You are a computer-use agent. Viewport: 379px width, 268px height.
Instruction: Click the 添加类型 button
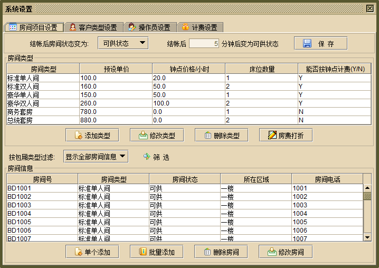point(92,135)
